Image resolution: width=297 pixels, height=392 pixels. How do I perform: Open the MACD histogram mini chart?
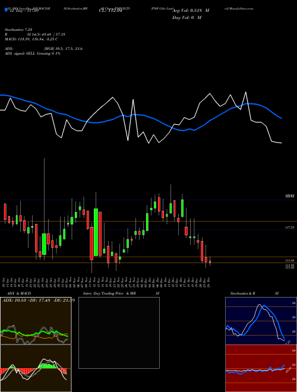coord(36,368)
